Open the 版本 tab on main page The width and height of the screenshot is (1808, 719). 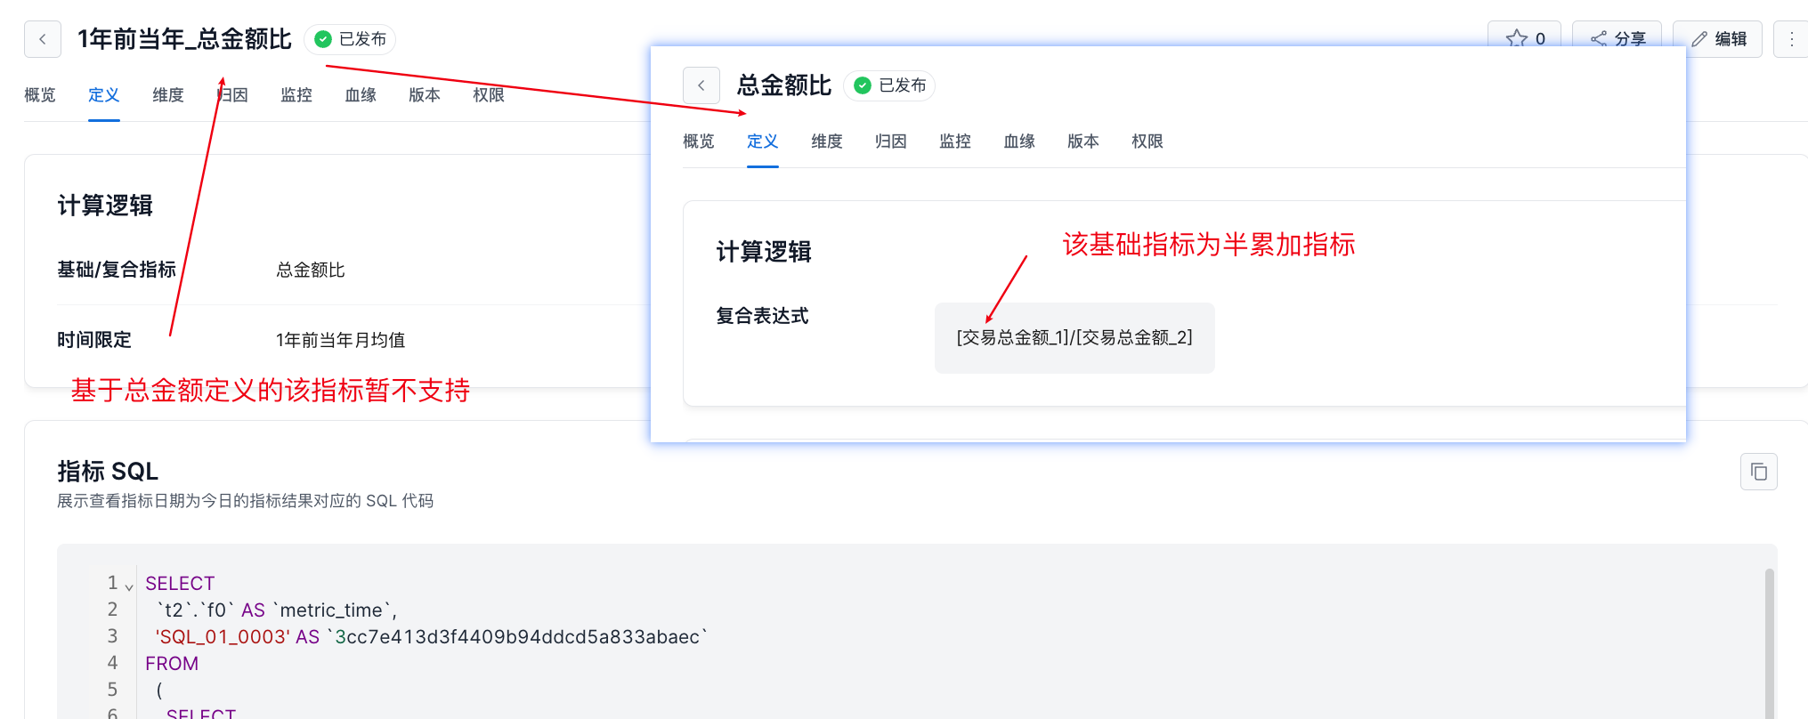425,95
